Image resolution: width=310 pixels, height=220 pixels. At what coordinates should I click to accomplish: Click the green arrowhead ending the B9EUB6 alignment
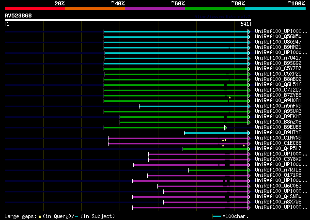tap(226, 128)
